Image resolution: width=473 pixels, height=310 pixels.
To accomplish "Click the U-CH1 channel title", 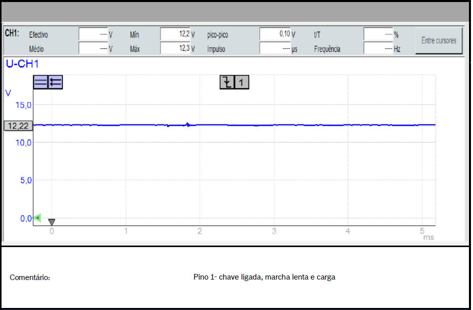I will pyautogui.click(x=22, y=64).
